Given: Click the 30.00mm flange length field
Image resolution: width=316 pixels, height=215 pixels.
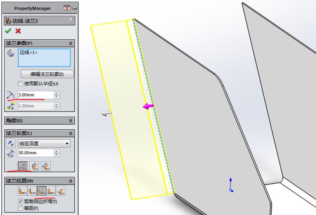Looking at the screenshot, I should click(36, 153).
